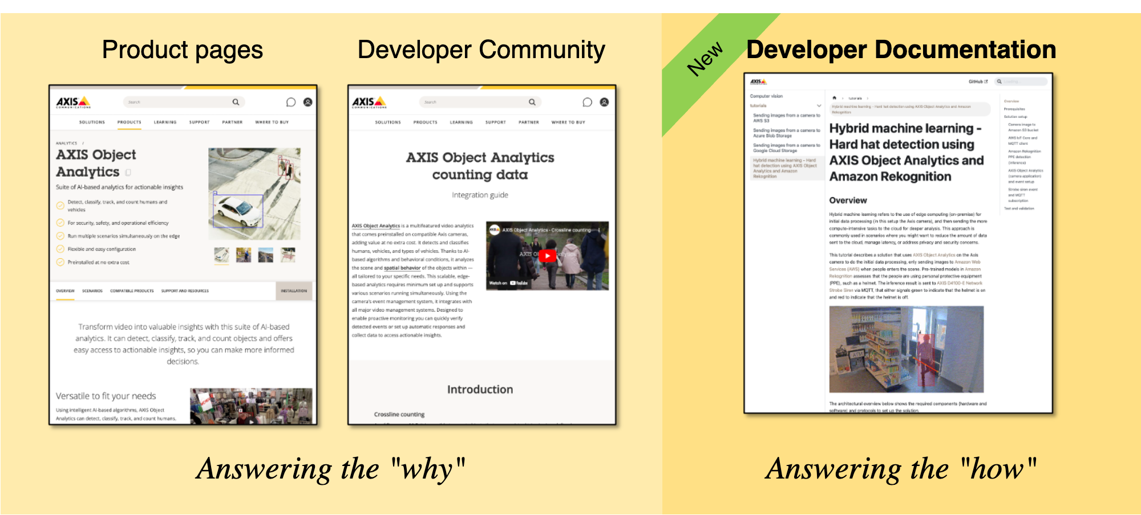Open SOLUTIONS menu on Product pages
Viewport: 1141px width, 515px height.
92,122
